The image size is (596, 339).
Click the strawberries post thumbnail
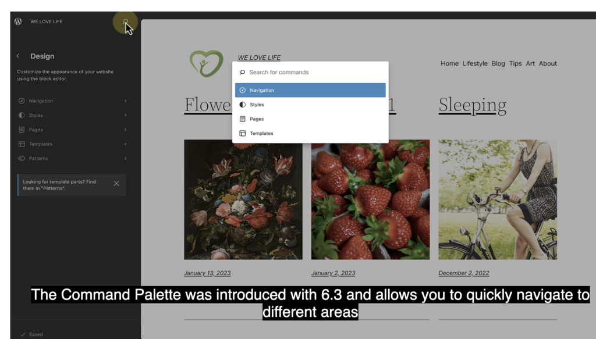pos(370,199)
